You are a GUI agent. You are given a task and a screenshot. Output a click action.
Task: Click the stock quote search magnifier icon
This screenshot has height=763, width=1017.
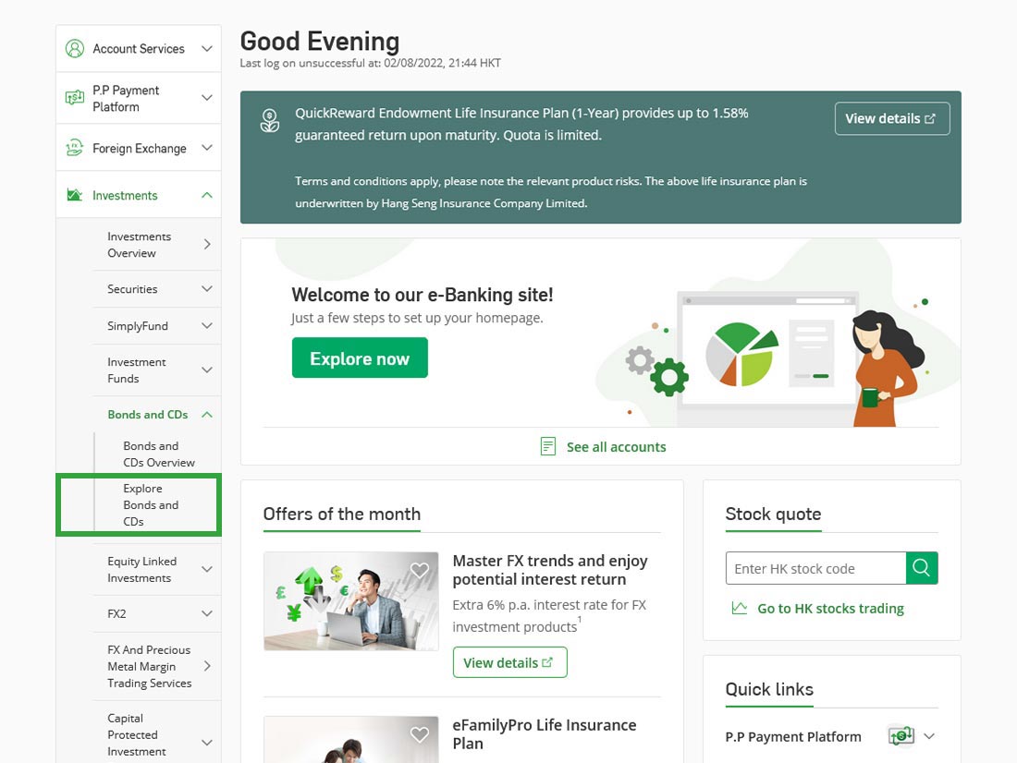click(x=922, y=568)
